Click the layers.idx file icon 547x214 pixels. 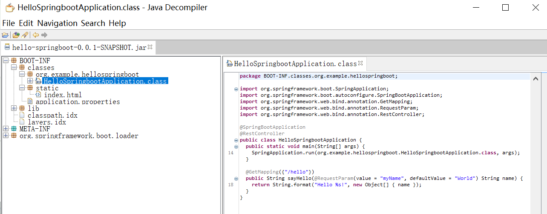22,122
